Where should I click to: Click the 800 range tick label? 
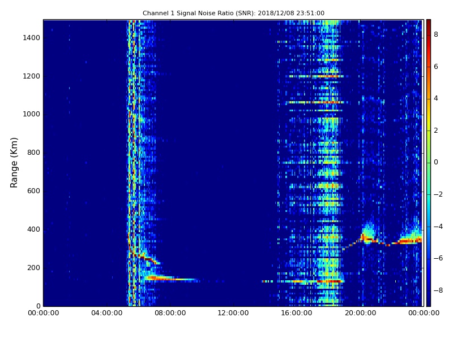pyautogui.click(x=33, y=153)
